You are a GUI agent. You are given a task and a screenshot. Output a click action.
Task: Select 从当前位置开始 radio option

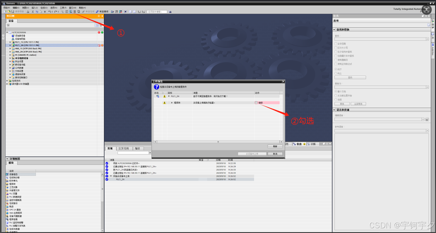[336, 96]
